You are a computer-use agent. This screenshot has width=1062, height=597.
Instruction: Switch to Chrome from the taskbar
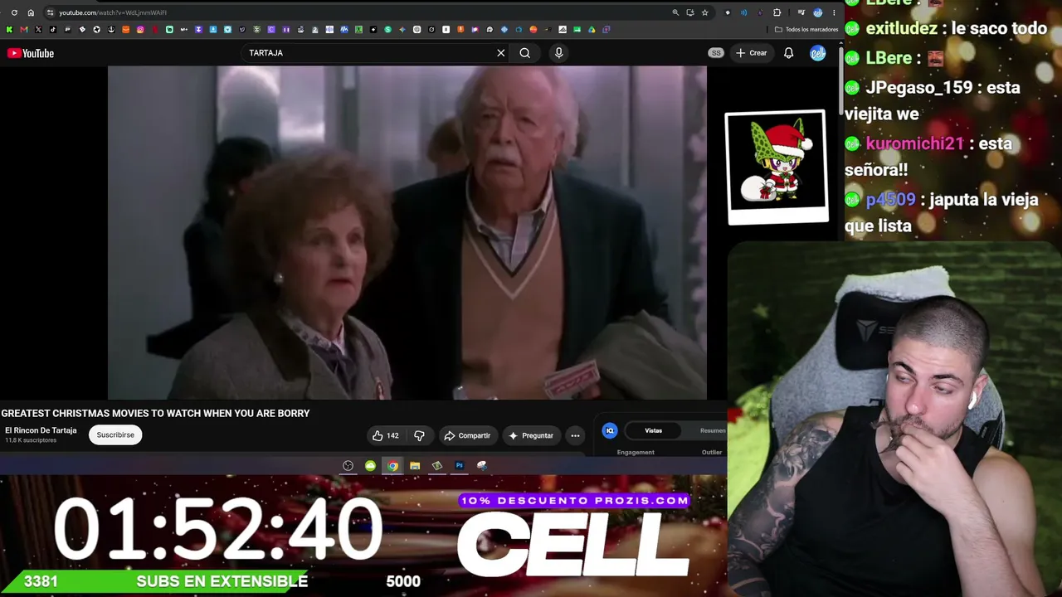pos(392,466)
